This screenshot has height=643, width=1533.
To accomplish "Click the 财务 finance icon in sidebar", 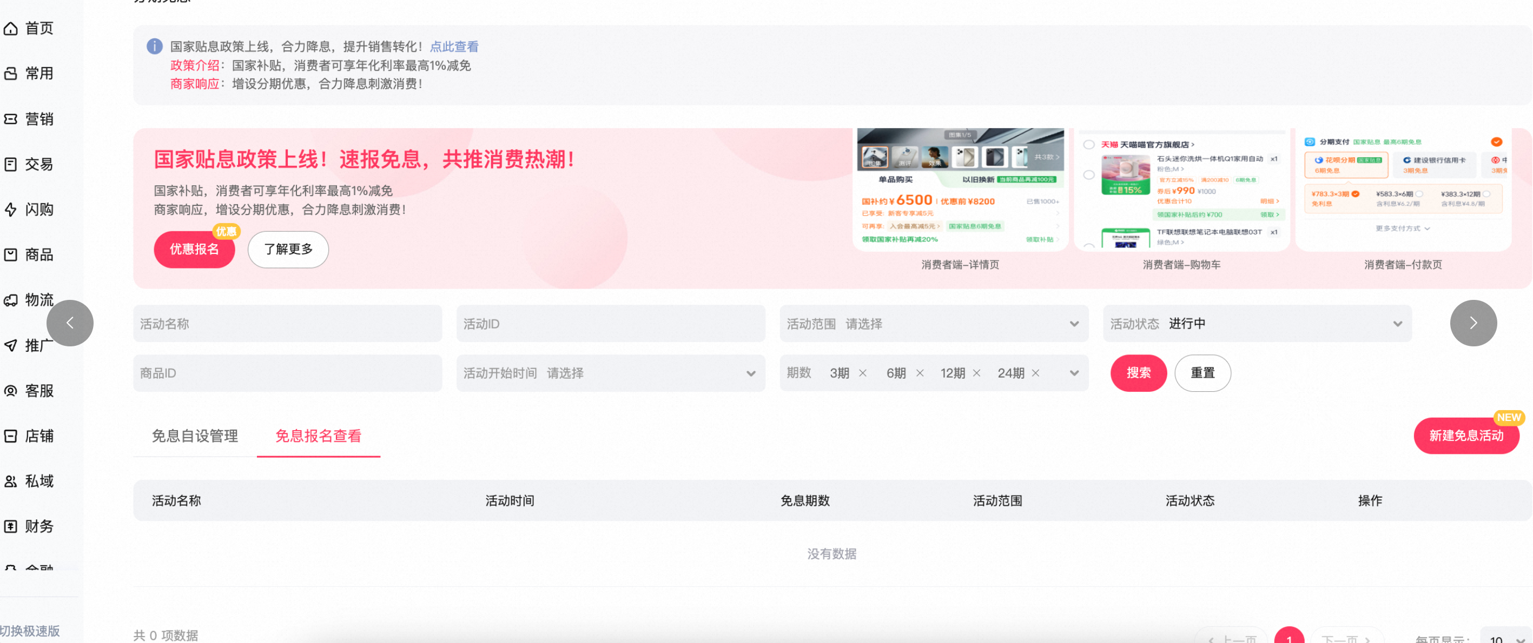I will (11, 526).
